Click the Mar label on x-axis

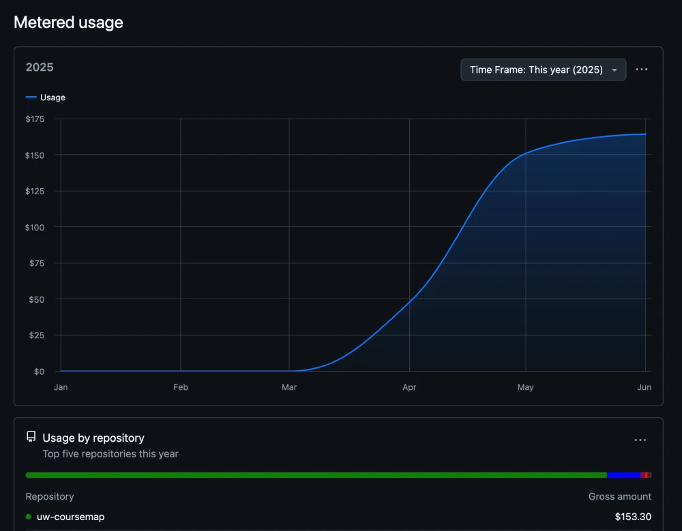pyautogui.click(x=288, y=387)
